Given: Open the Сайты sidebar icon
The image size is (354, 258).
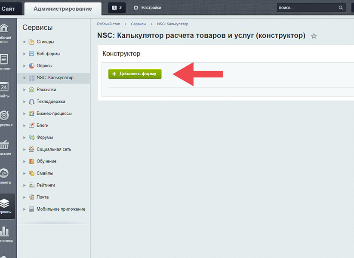Looking at the screenshot, I should pyautogui.click(x=4, y=87).
